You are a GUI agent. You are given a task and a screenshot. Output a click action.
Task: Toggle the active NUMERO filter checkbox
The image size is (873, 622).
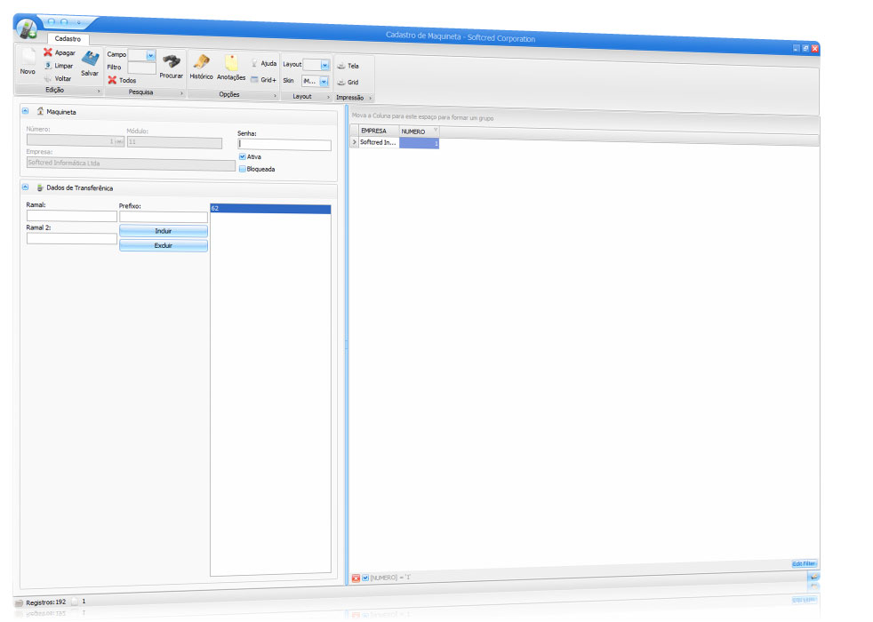point(365,578)
